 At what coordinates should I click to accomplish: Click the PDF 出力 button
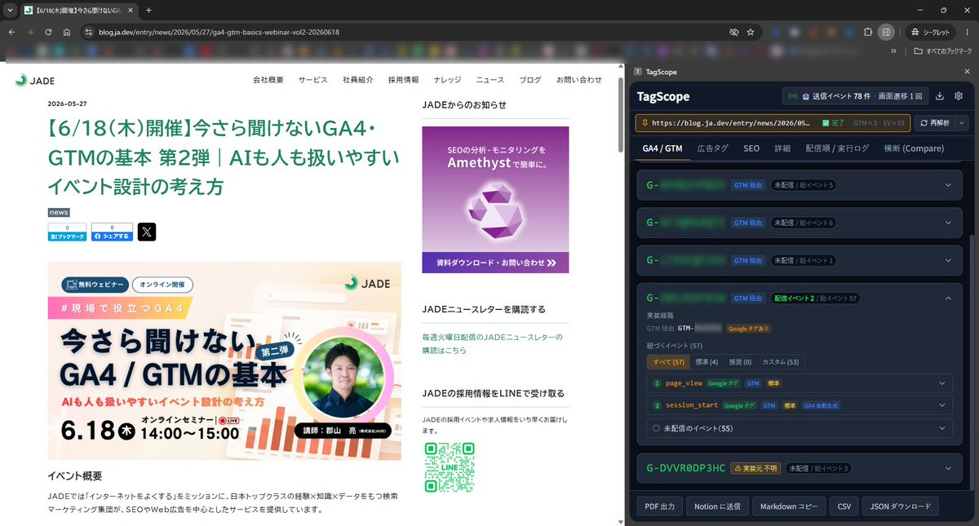pyautogui.click(x=659, y=506)
